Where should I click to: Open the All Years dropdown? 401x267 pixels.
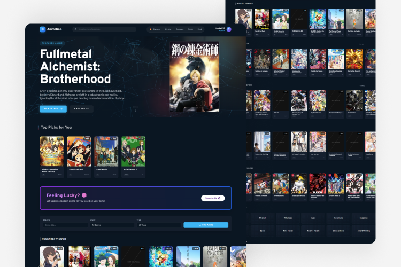(159, 225)
